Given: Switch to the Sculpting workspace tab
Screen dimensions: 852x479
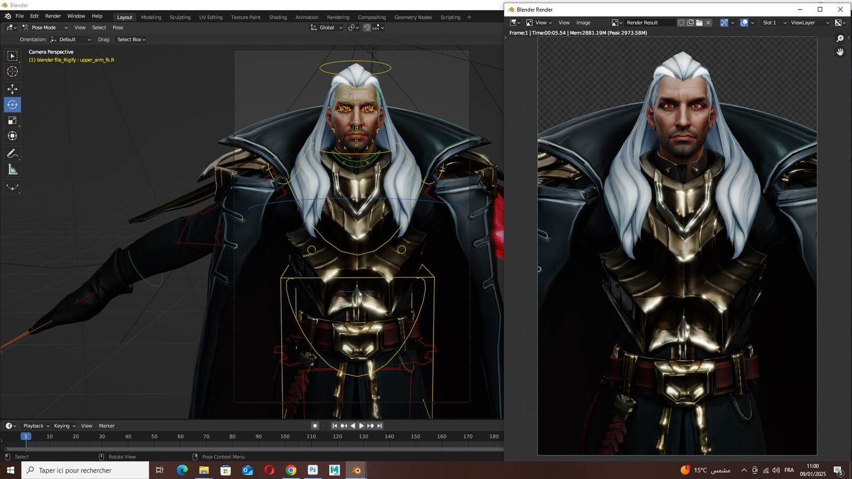Looking at the screenshot, I should (x=180, y=17).
